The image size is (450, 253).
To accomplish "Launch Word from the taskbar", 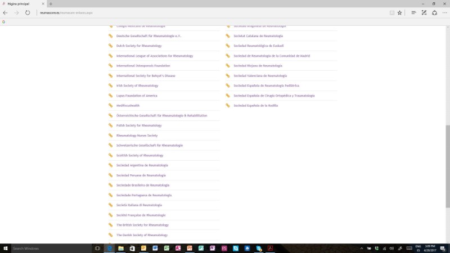I will pyautogui.click(x=155, y=249).
